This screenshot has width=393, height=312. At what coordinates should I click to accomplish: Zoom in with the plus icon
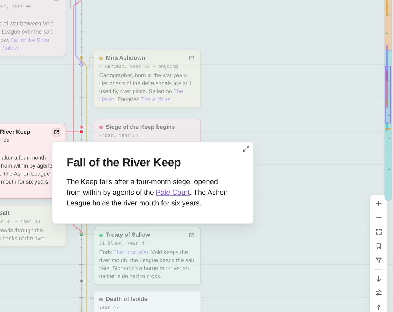[x=378, y=203]
